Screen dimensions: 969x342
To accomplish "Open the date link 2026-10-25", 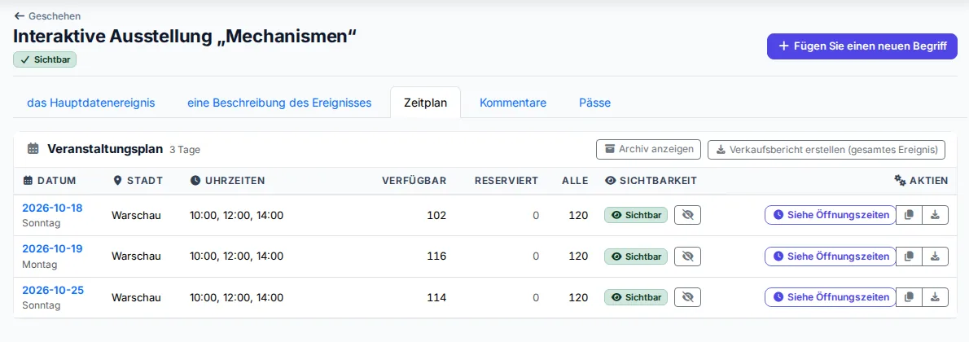I will pos(53,290).
